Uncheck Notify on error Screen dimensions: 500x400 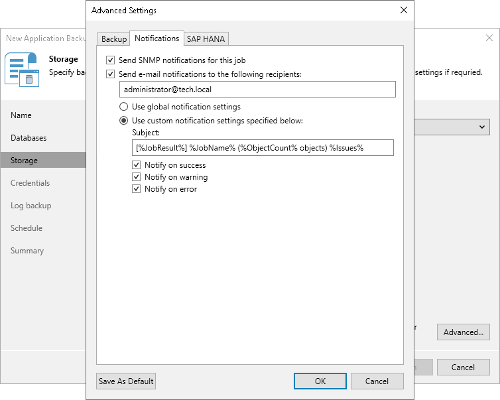136,189
